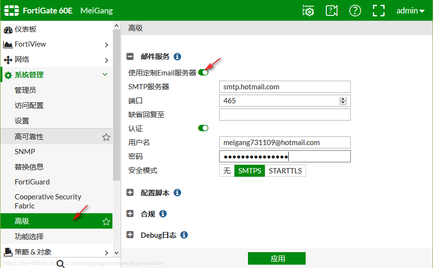This screenshot has width=433, height=268.
Task: Expand the FortiView menu chevron
Action: click(107, 45)
